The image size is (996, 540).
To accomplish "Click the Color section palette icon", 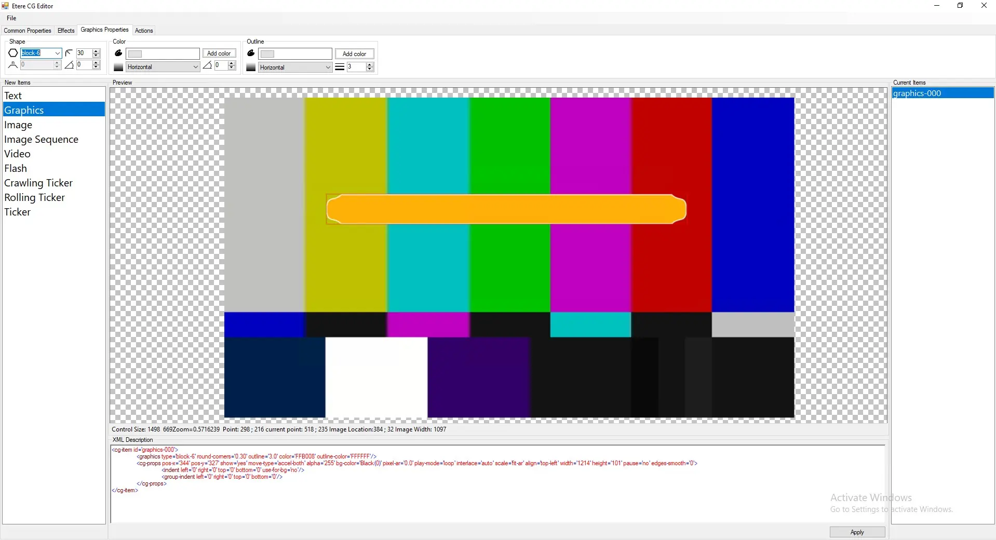I will point(118,53).
